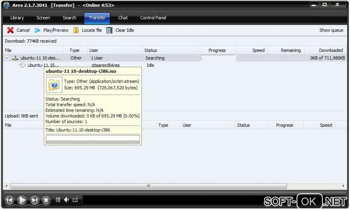Click the Clear Idle label
The width and height of the screenshot is (350, 210).
pos(125,30)
